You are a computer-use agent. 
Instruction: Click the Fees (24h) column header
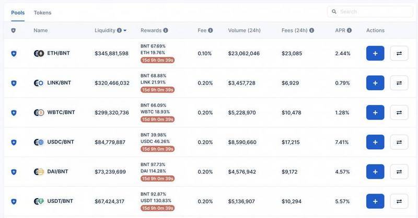click(x=294, y=31)
